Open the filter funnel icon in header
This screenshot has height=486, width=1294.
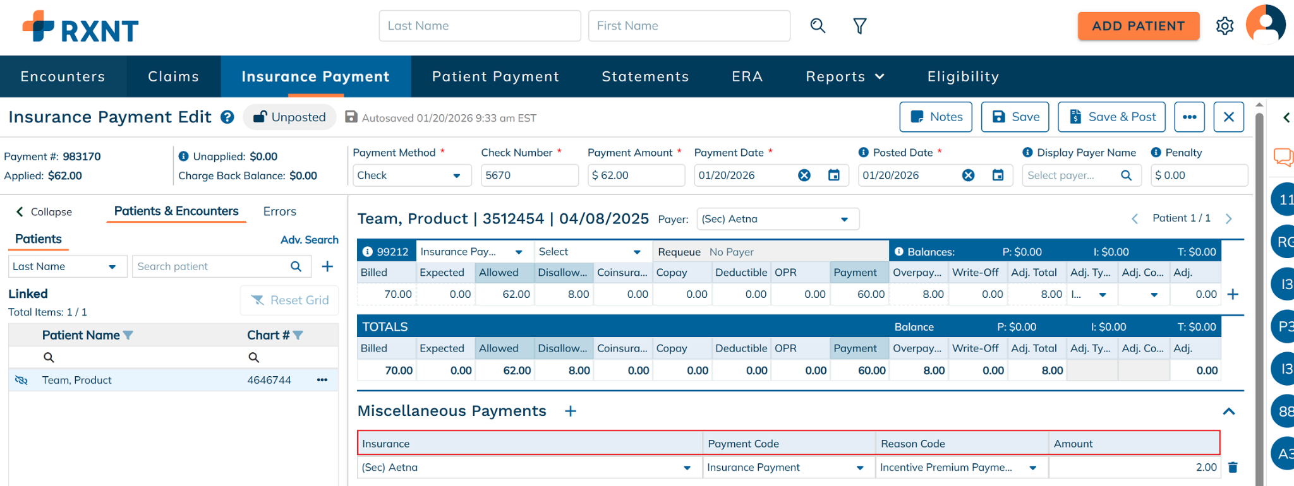859,26
